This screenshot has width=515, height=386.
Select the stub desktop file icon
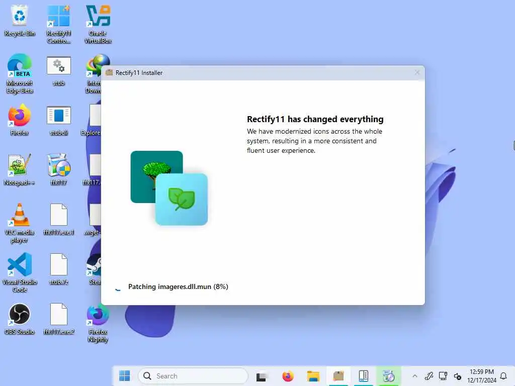(58, 70)
